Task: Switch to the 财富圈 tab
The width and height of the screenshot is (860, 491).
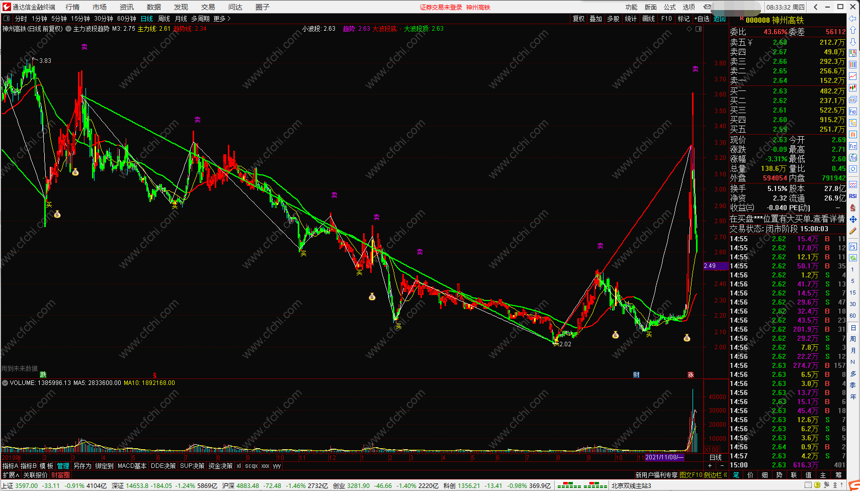Action: point(60,475)
